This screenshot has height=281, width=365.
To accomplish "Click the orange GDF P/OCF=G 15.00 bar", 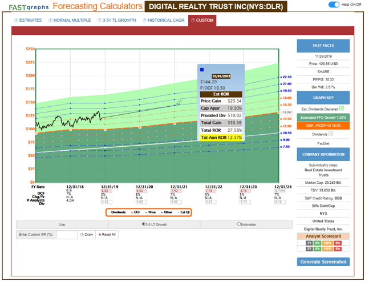I will tap(323, 126).
